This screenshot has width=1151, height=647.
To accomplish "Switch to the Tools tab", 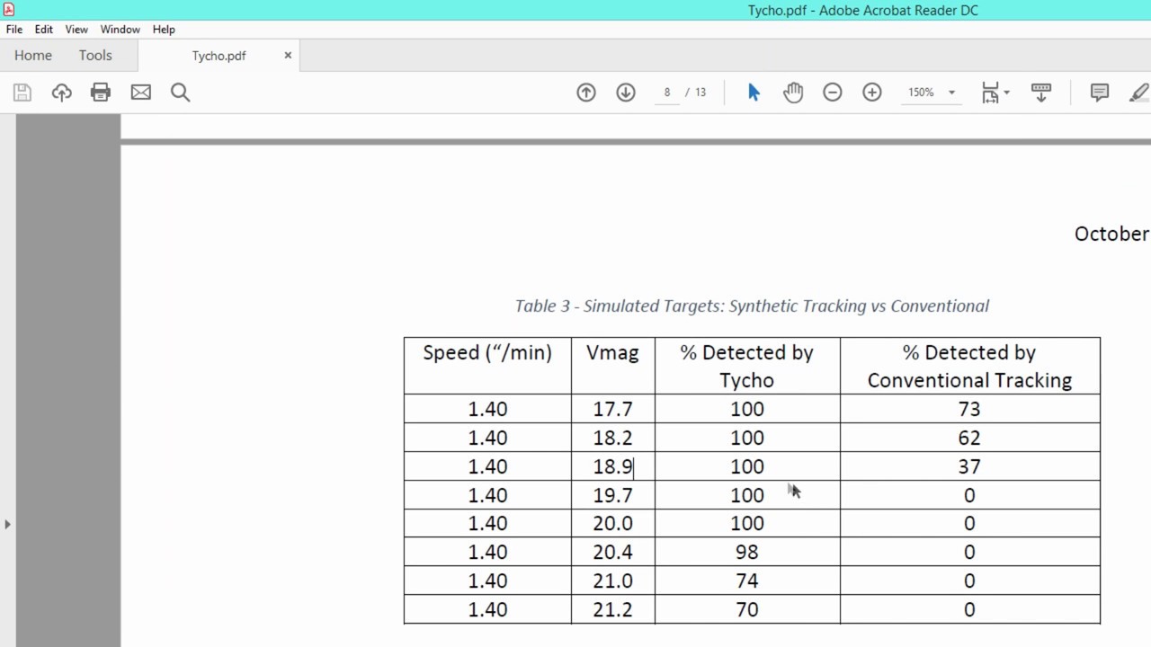I will 95,55.
